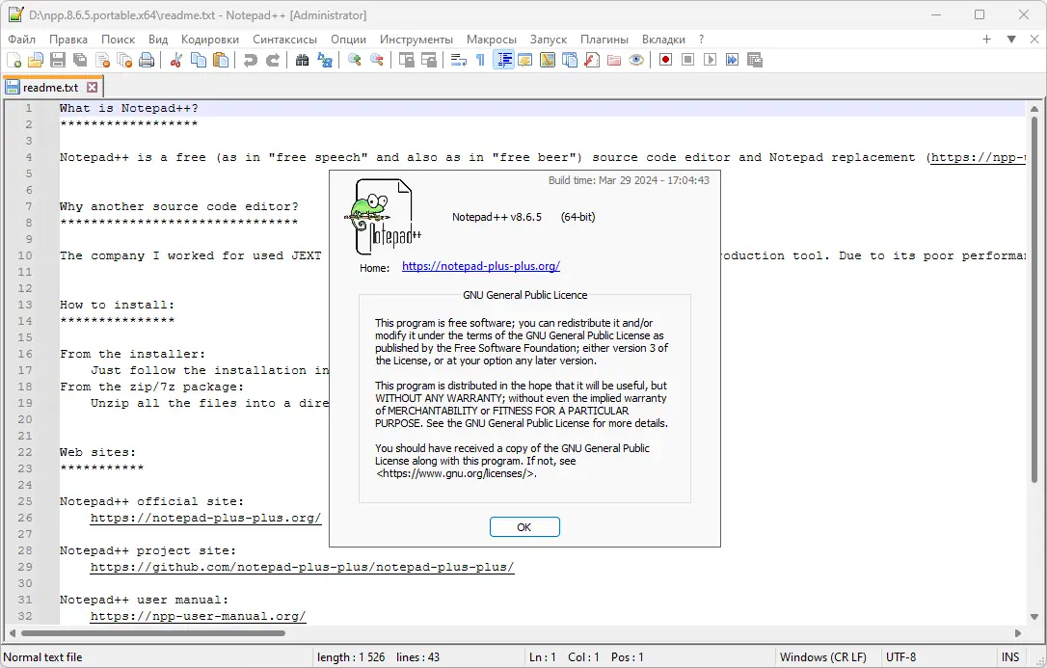Create a new file with toolbar icon
Screen dimensions: 1047x668
pyautogui.click(x=13, y=60)
